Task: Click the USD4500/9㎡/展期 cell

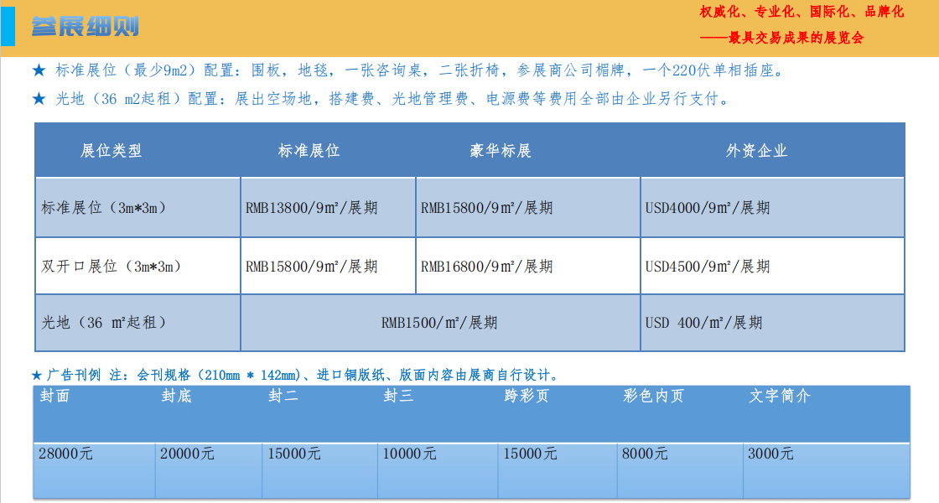Action: click(x=708, y=267)
